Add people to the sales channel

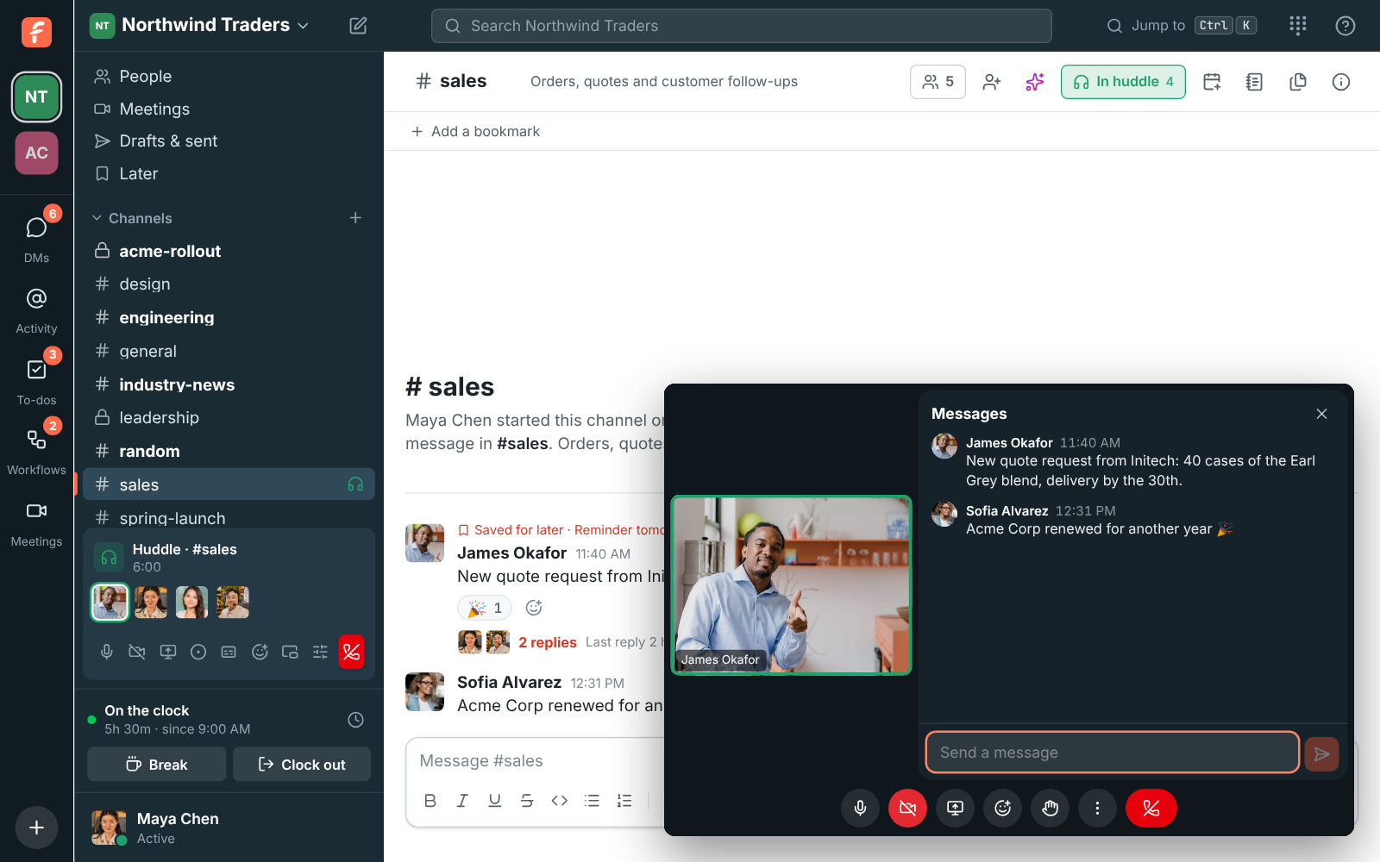pyautogui.click(x=992, y=82)
